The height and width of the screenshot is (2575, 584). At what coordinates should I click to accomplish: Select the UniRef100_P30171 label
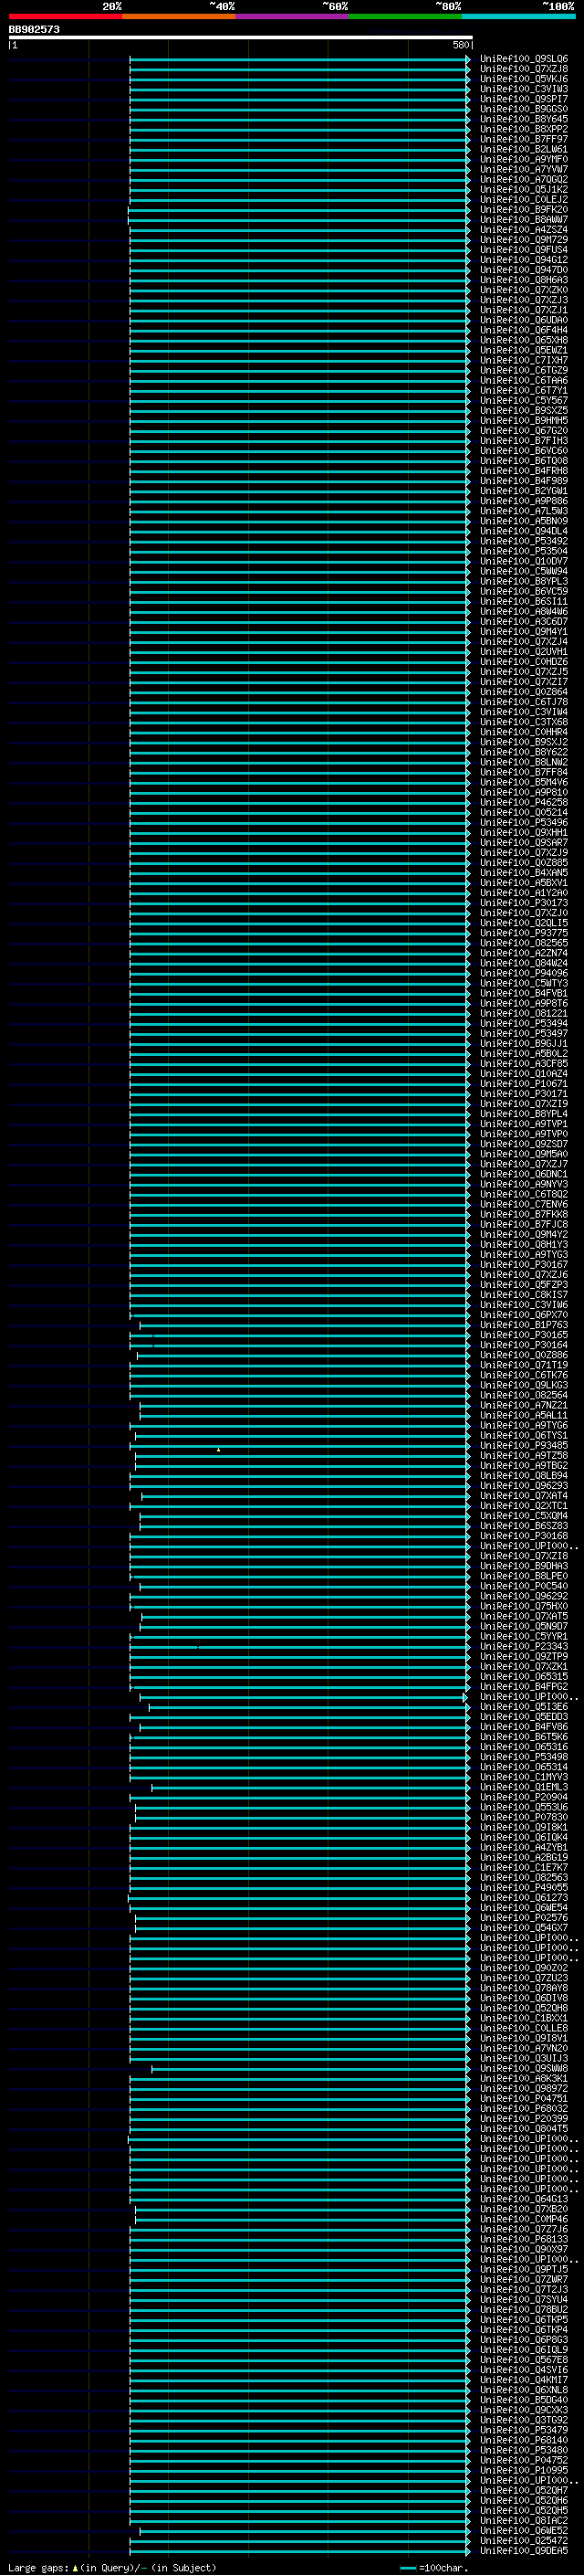pos(524,1093)
